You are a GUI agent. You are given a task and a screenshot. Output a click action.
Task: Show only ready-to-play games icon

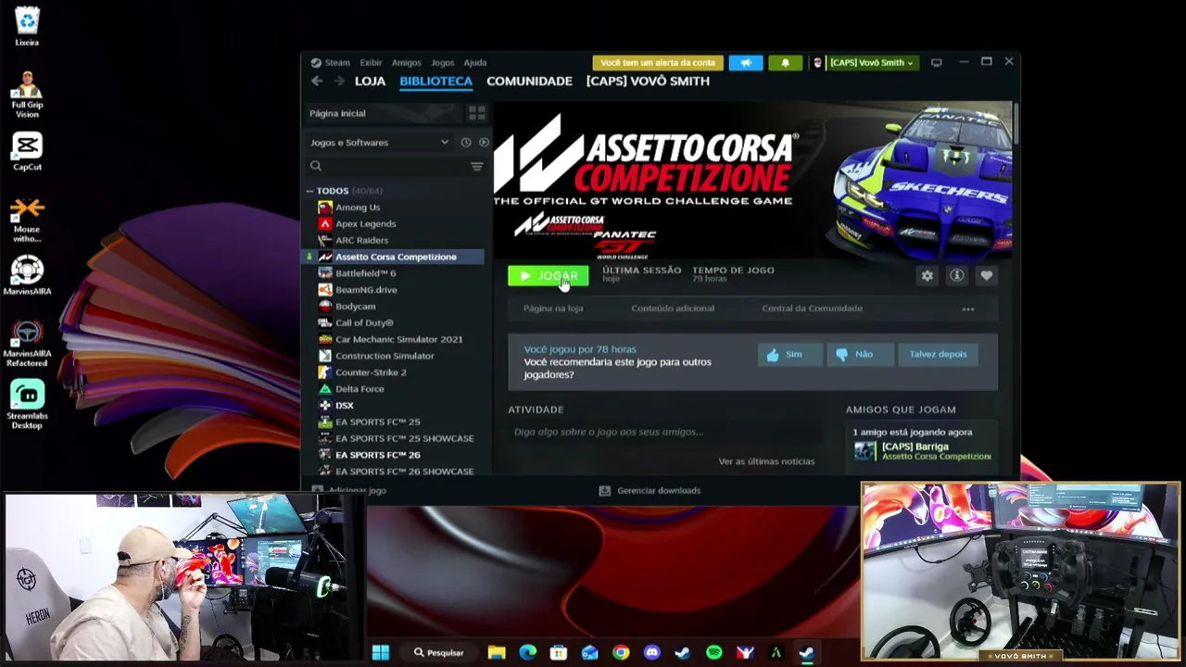[x=484, y=143]
